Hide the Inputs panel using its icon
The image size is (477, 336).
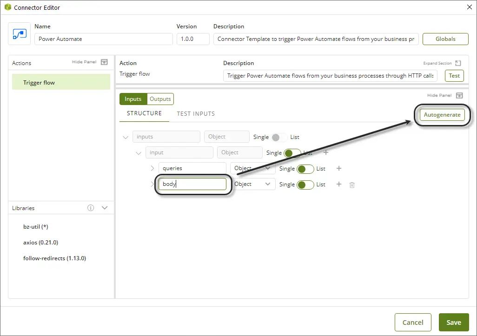coord(459,95)
